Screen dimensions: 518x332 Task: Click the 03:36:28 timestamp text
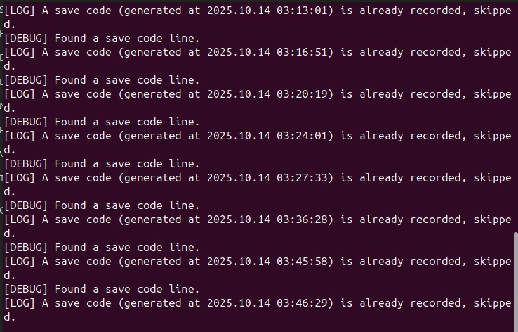(x=302, y=220)
